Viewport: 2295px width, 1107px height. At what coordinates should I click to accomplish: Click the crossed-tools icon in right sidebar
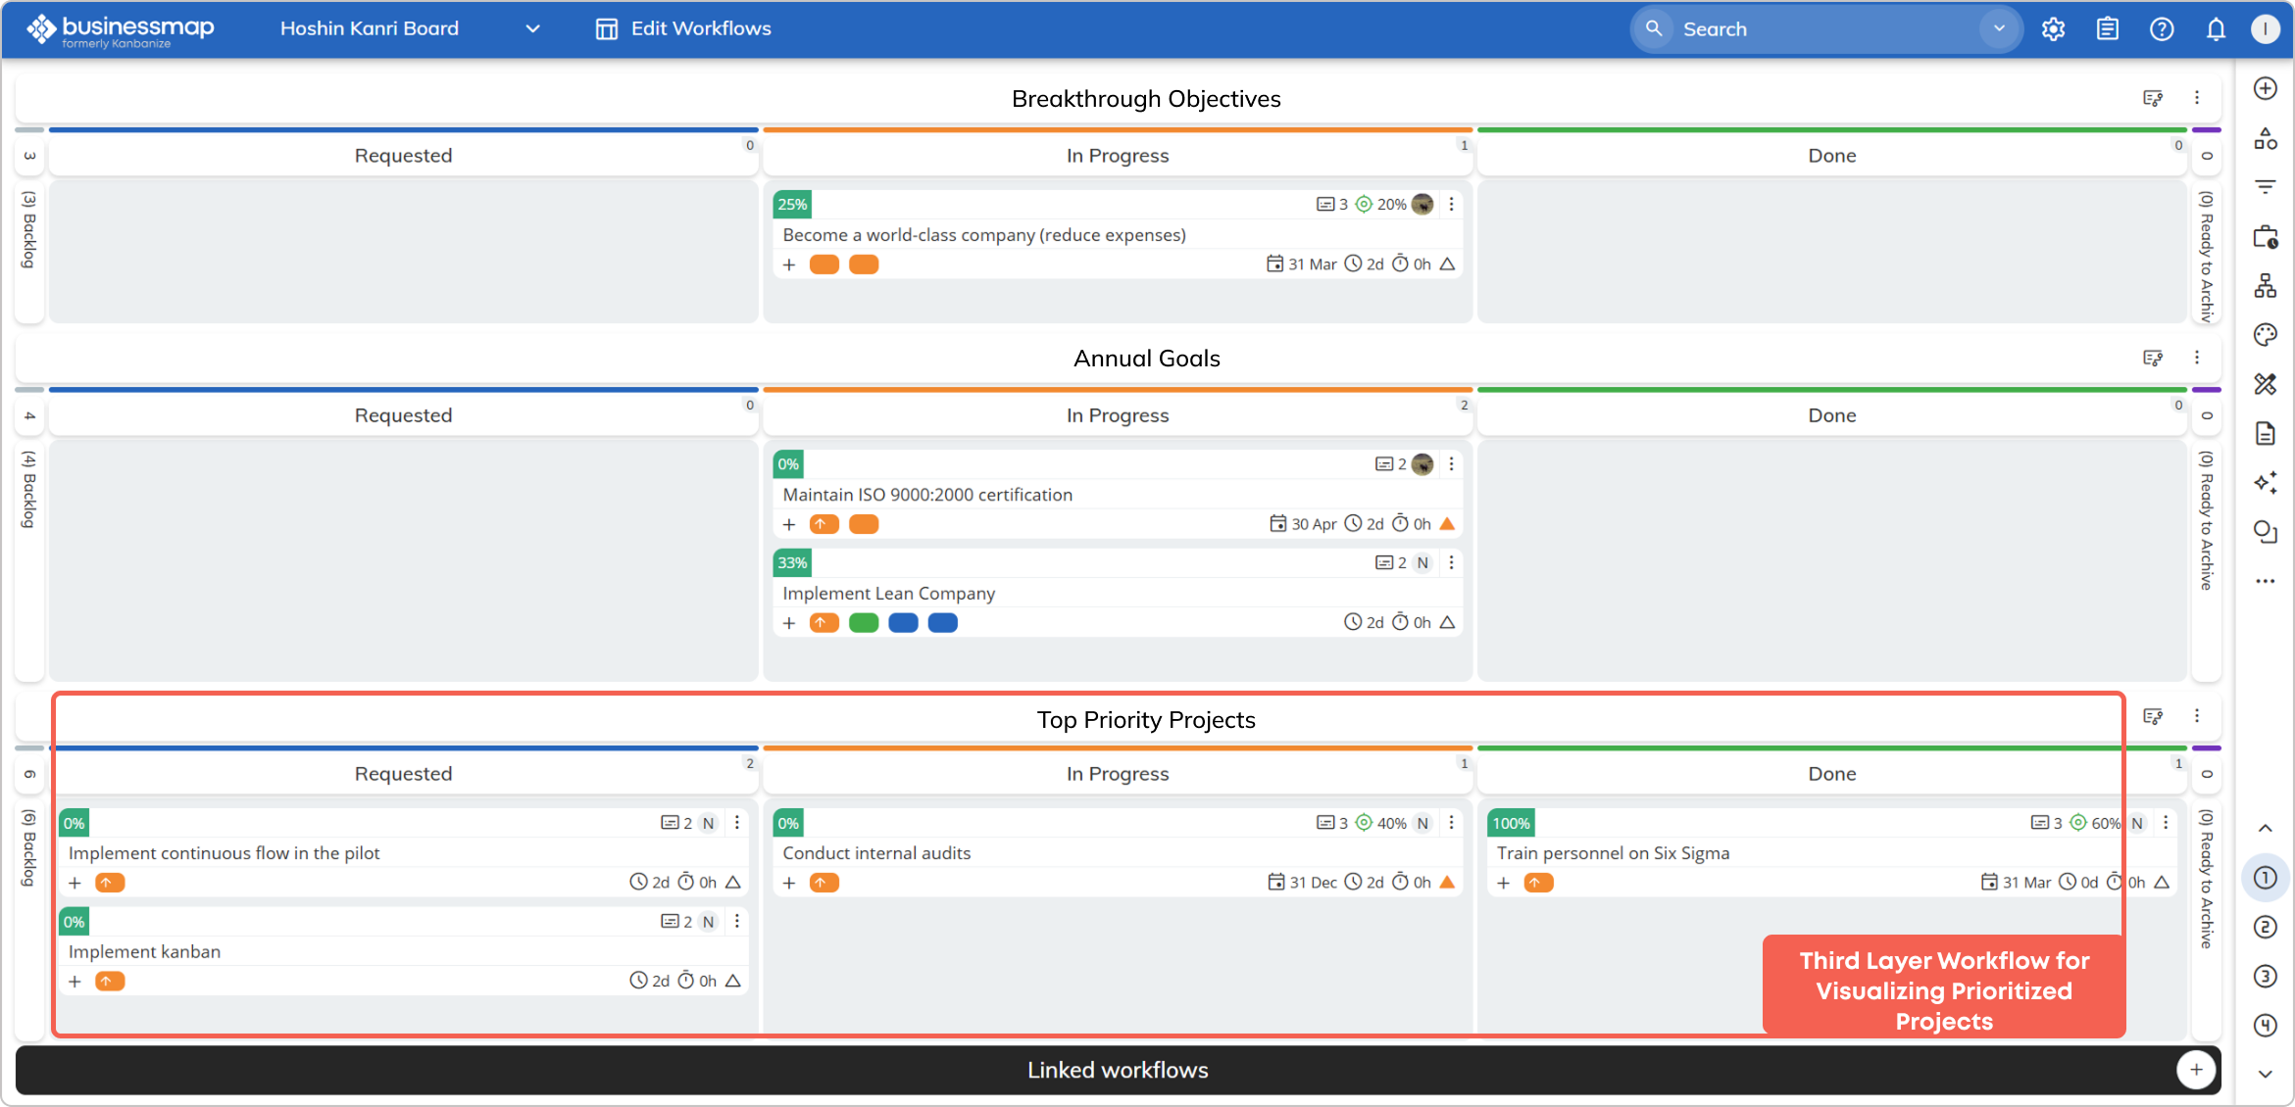point(2266,384)
